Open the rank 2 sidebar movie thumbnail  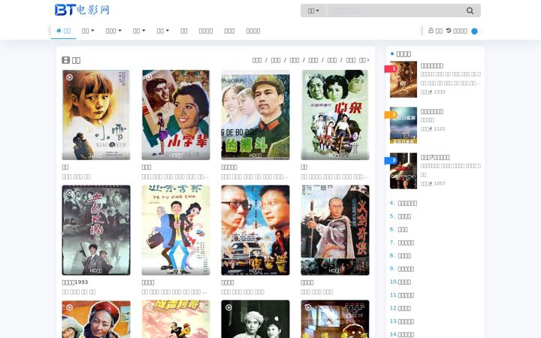pos(403,125)
